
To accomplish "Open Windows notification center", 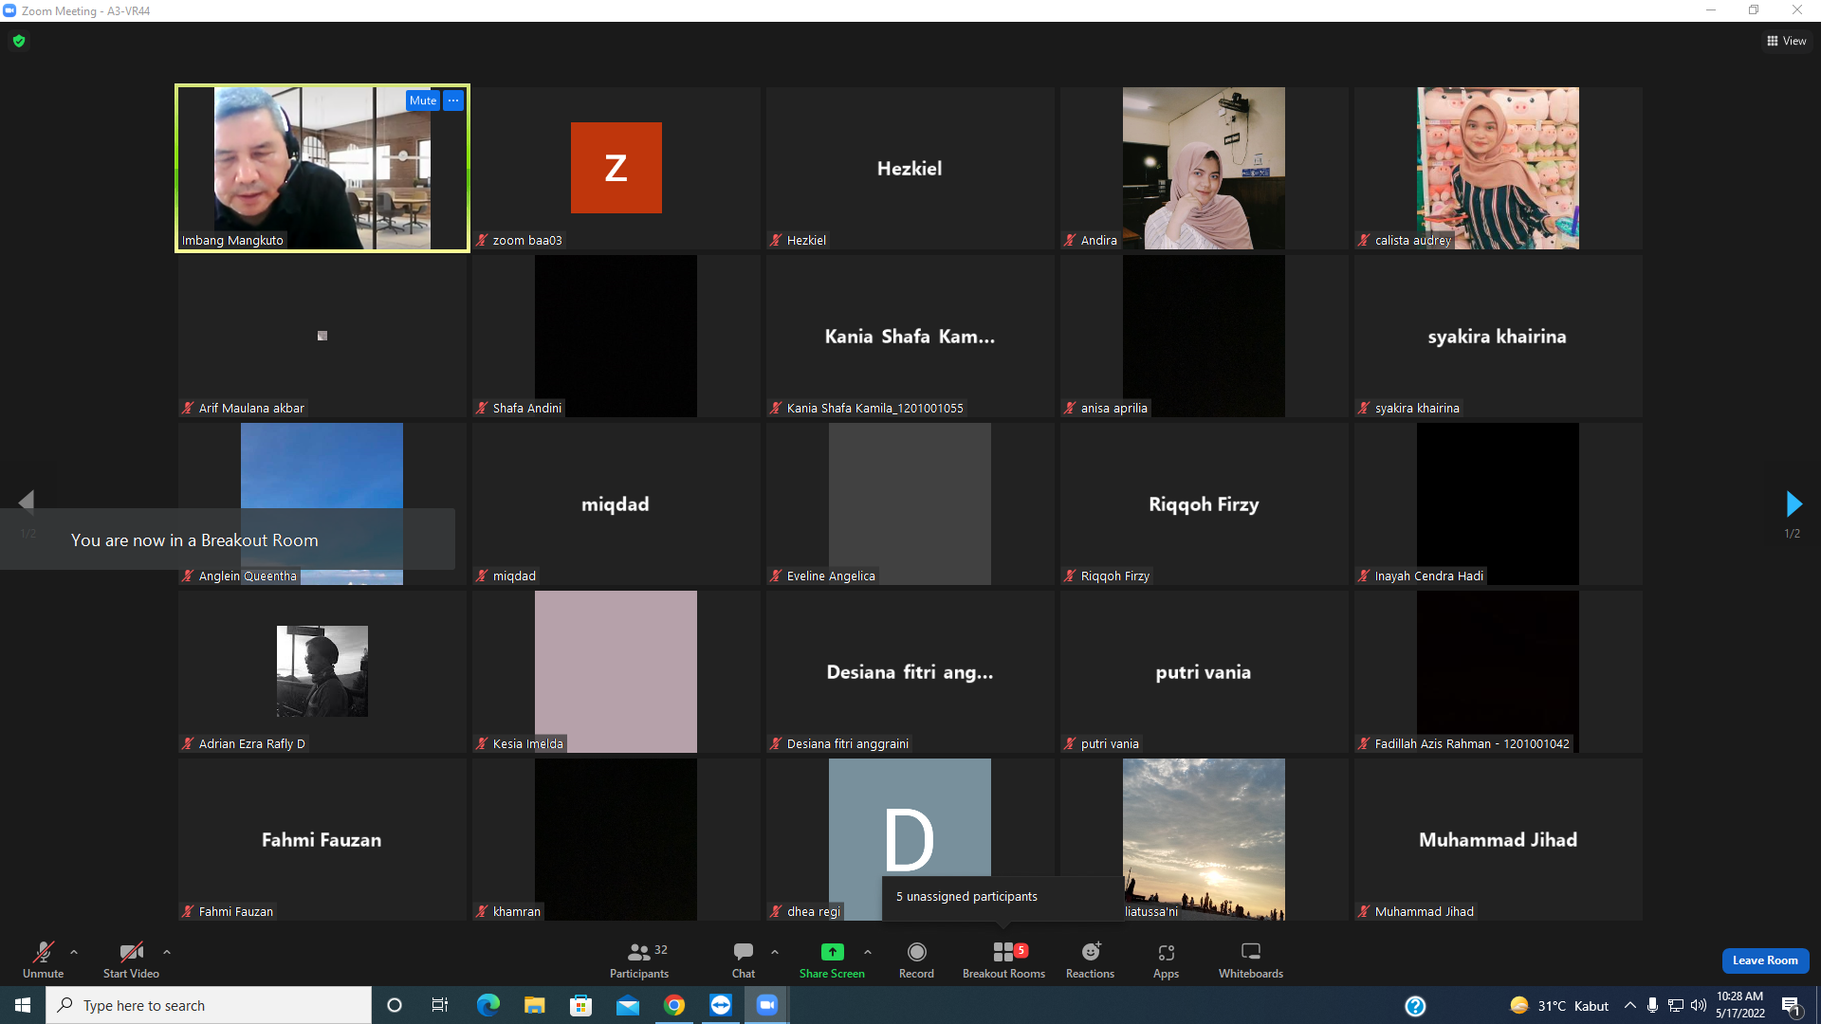I will (1792, 1006).
